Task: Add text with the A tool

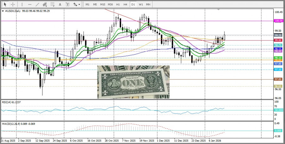Action: 60,4
